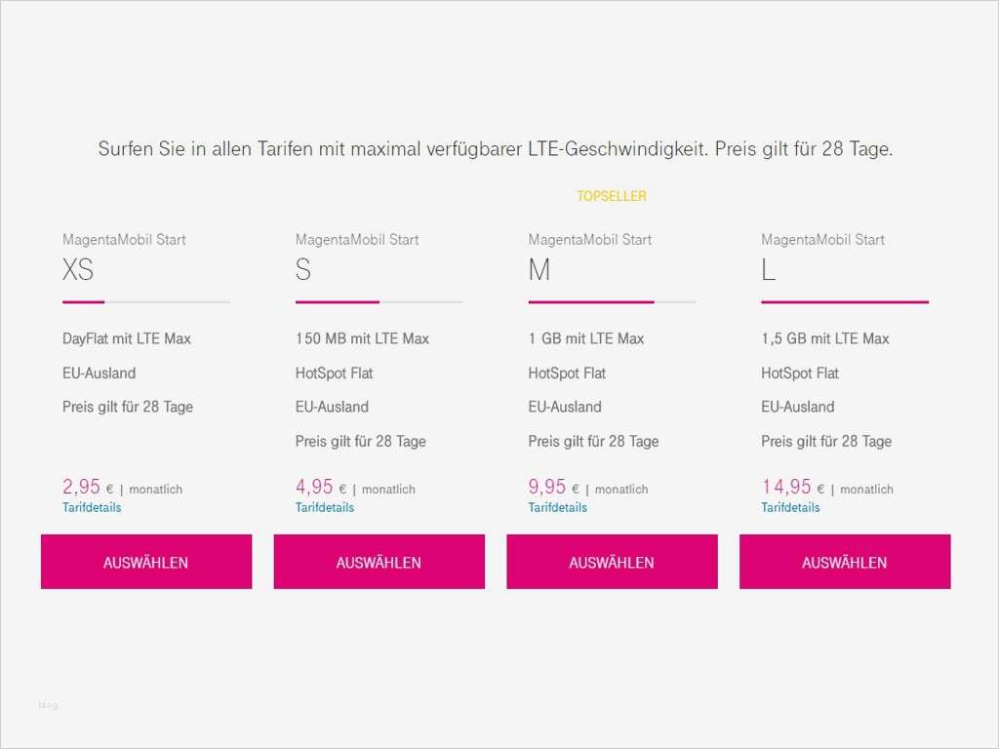
Task: Open Tarifdetails for the XS plan
Action: pos(92,508)
